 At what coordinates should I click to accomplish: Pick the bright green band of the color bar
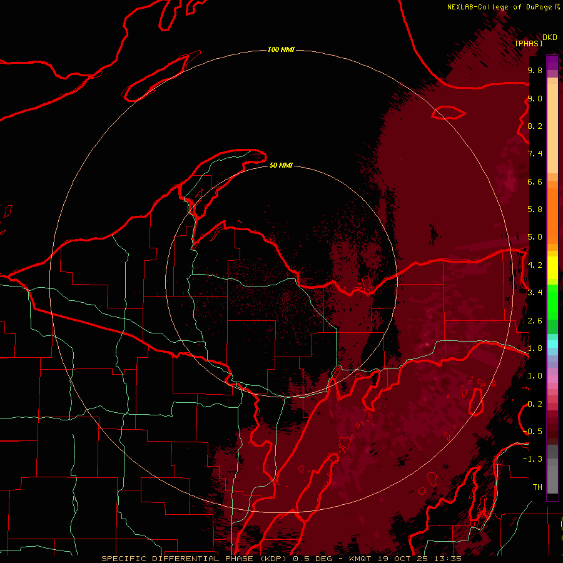[x=552, y=302]
